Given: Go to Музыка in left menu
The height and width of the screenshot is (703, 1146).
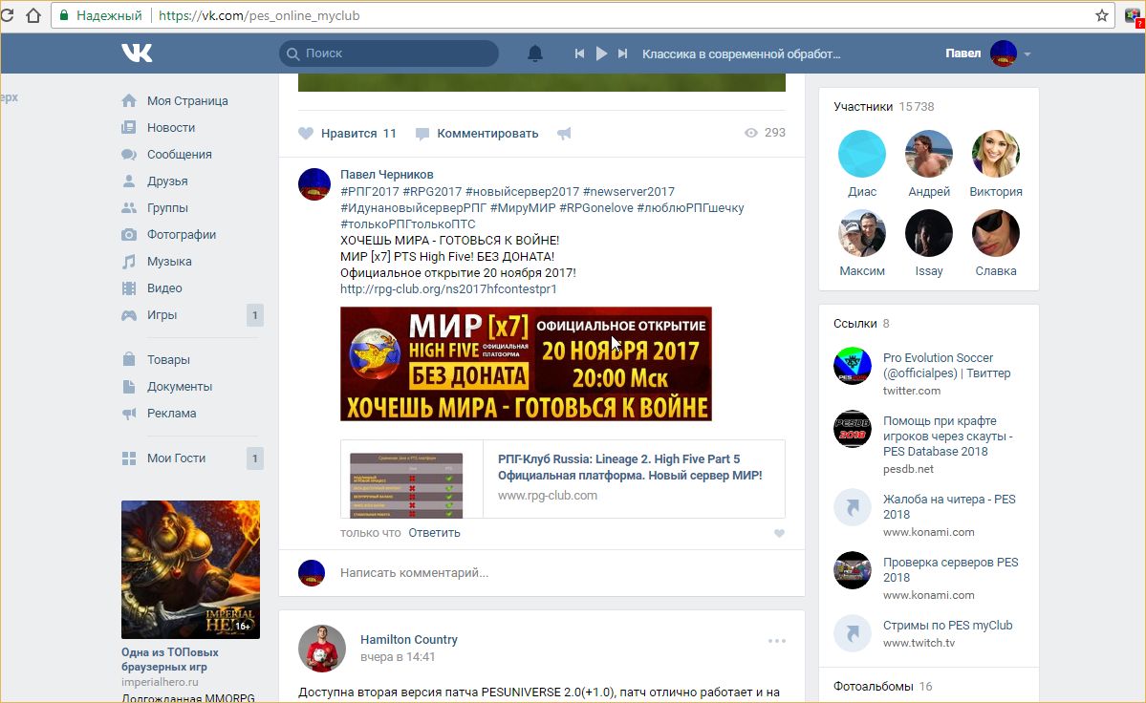Looking at the screenshot, I should 168,262.
